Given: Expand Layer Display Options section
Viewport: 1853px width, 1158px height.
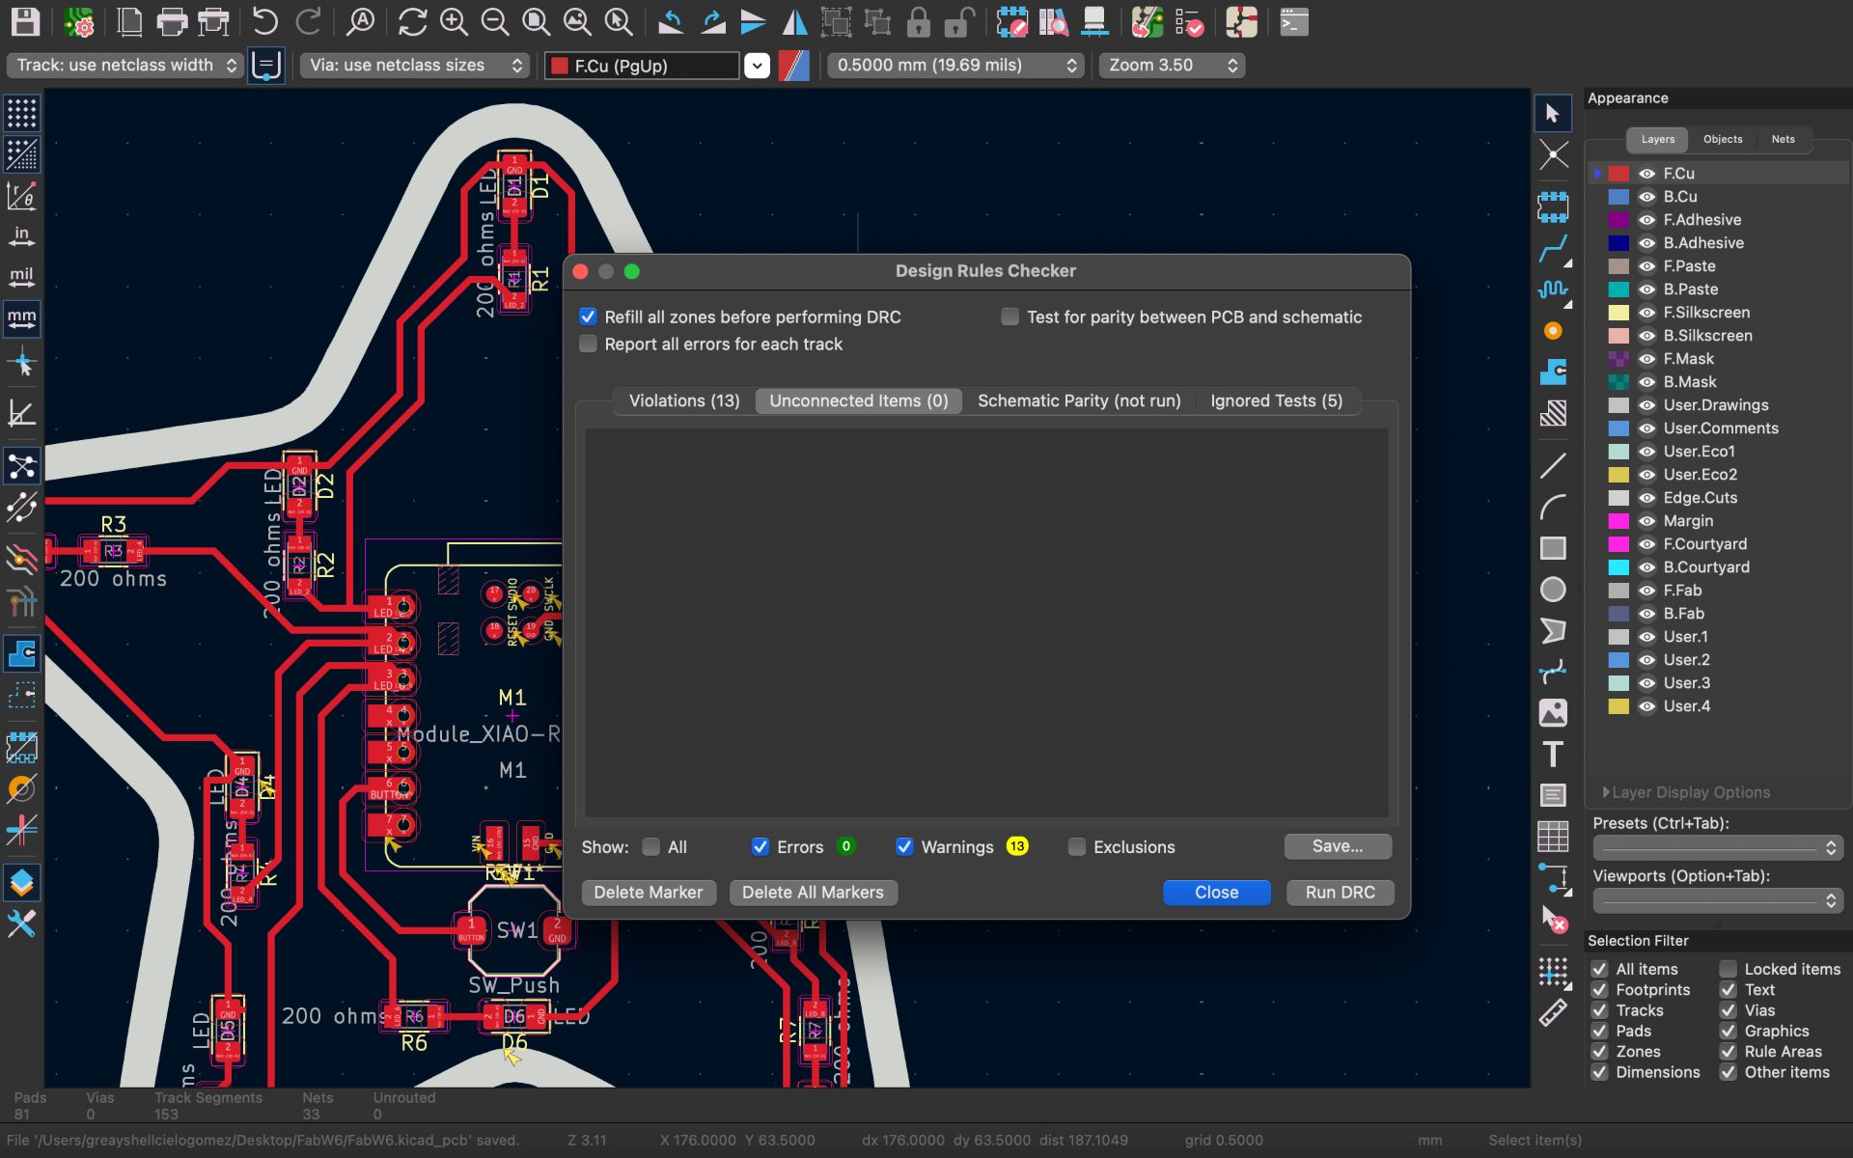Looking at the screenshot, I should (1689, 792).
